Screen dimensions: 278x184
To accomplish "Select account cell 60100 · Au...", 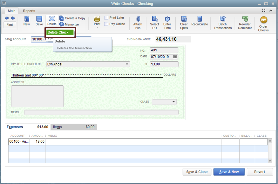I will click(x=19, y=142).
